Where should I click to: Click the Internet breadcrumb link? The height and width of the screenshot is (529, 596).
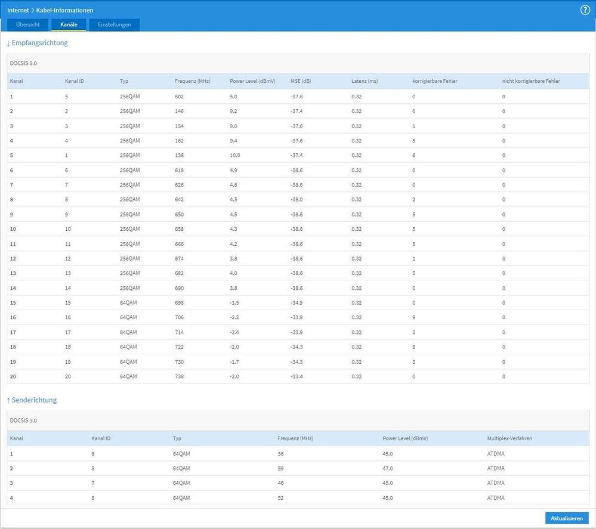(18, 10)
